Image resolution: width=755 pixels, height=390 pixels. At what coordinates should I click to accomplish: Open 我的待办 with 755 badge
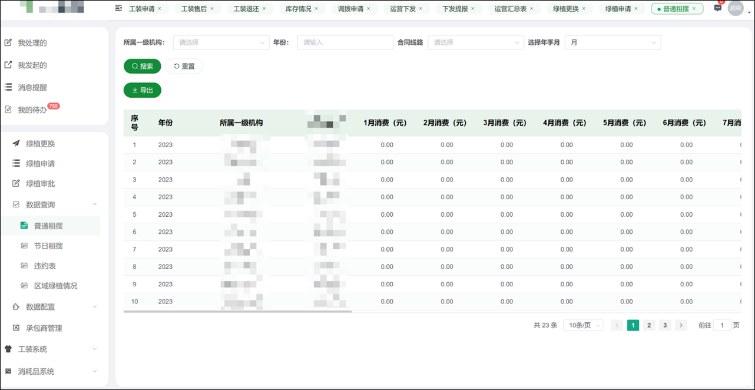click(32, 110)
